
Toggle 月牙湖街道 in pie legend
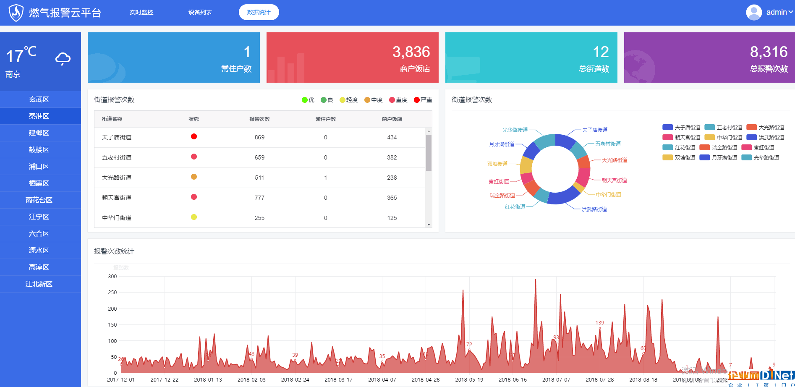coord(718,157)
